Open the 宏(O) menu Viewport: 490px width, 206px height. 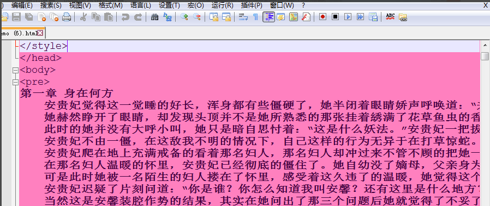(196, 5)
